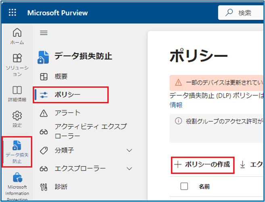Click the warning triangle in the banner

click(178, 82)
